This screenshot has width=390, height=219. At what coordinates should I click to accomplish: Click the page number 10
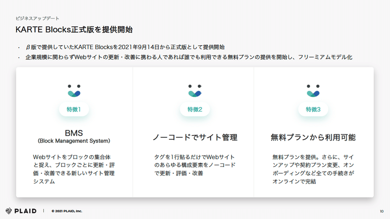[x=382, y=211]
